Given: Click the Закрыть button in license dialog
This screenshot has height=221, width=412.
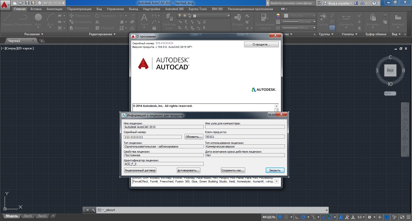Looking at the screenshot, I should (275, 170).
